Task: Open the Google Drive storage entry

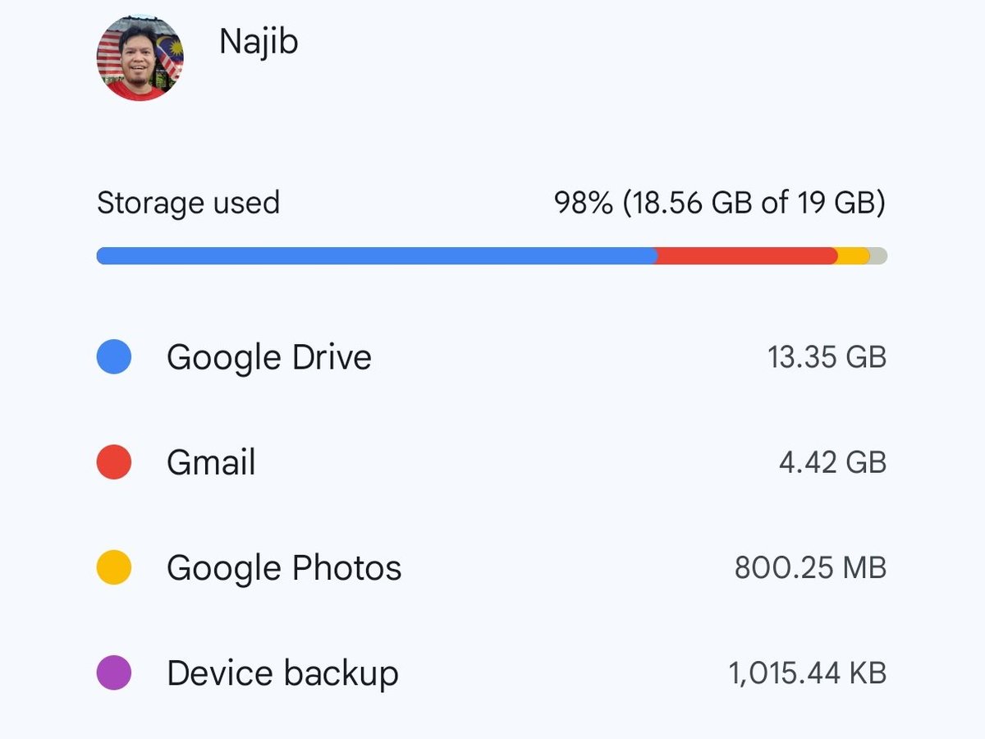Action: (492, 357)
